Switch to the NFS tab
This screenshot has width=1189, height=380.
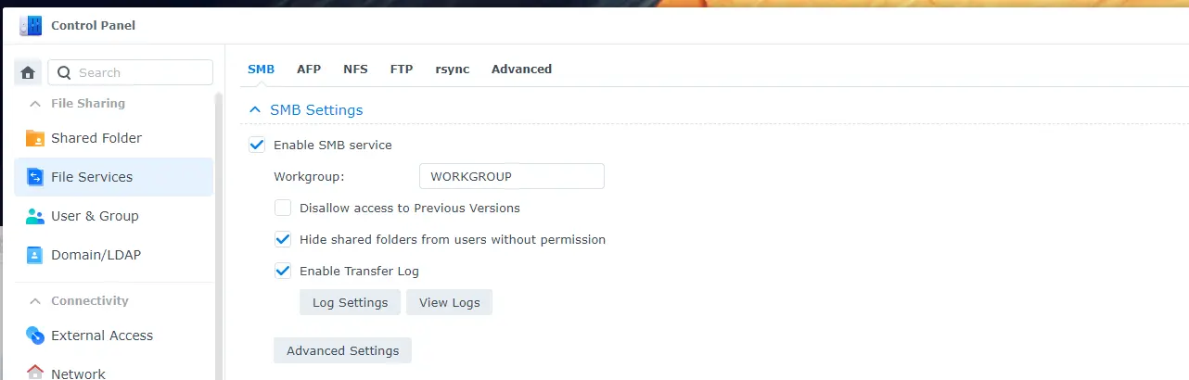(x=355, y=70)
